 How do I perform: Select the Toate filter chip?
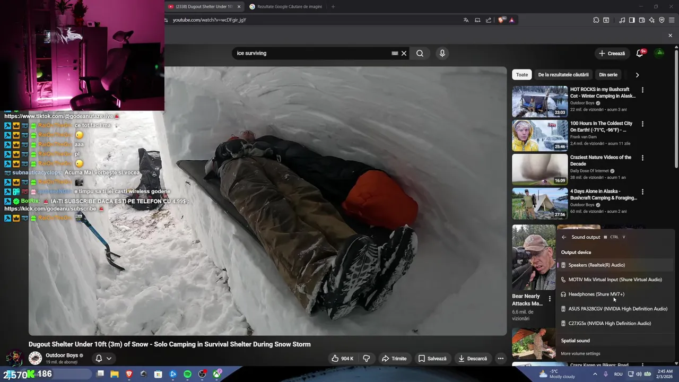coord(522,75)
